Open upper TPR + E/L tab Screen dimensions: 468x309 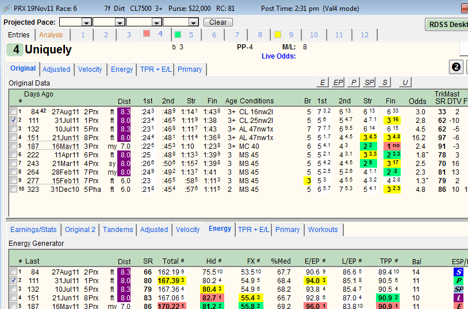pyautogui.click(x=156, y=69)
